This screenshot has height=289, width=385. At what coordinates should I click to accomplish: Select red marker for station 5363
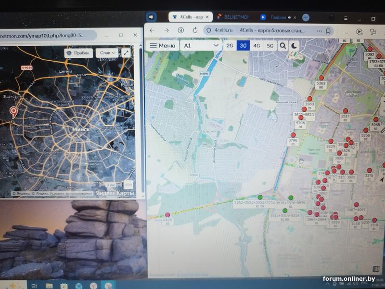click(321, 78)
